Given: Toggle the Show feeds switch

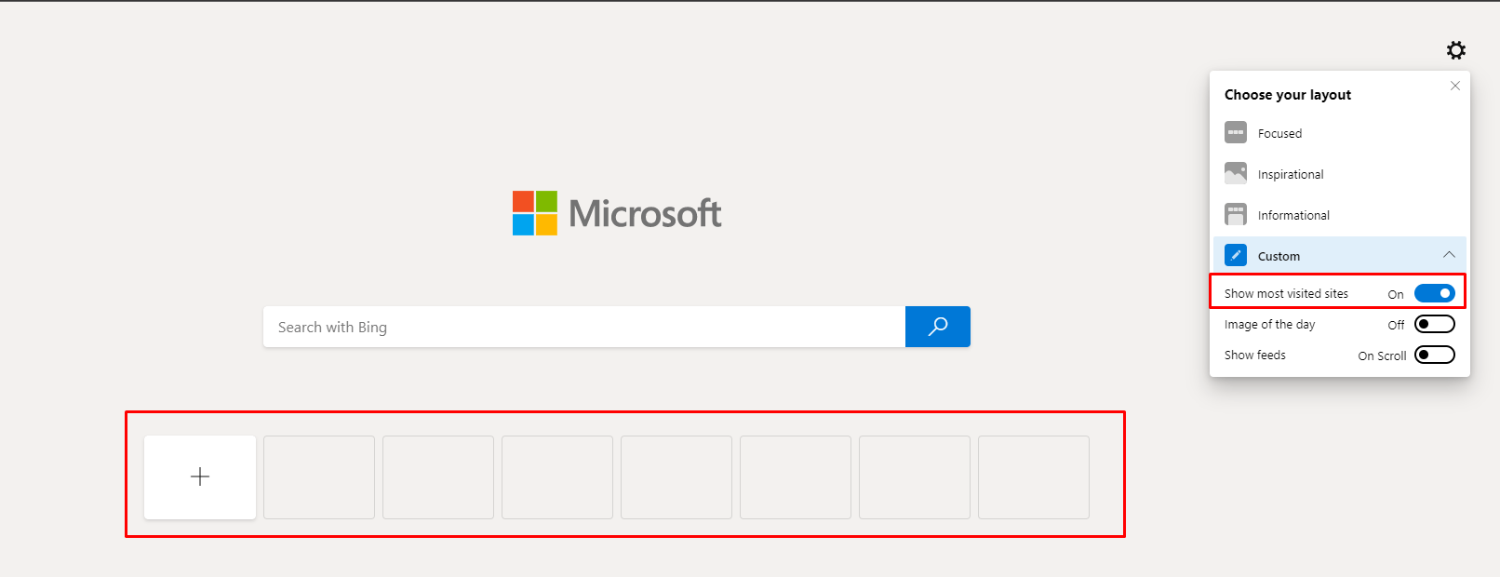Looking at the screenshot, I should click(x=1434, y=355).
